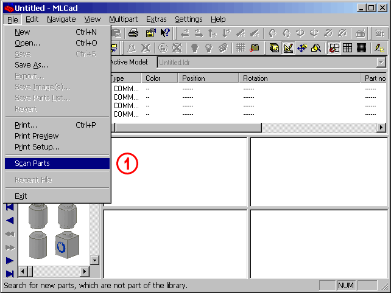Open the Settings menu

pos(189,19)
